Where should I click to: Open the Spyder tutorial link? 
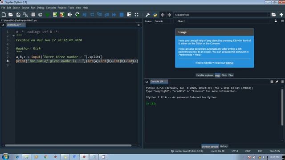[229, 63]
